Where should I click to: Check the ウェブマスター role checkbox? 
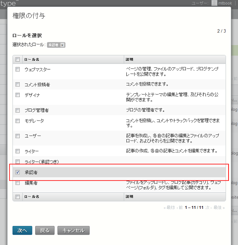[18, 69]
